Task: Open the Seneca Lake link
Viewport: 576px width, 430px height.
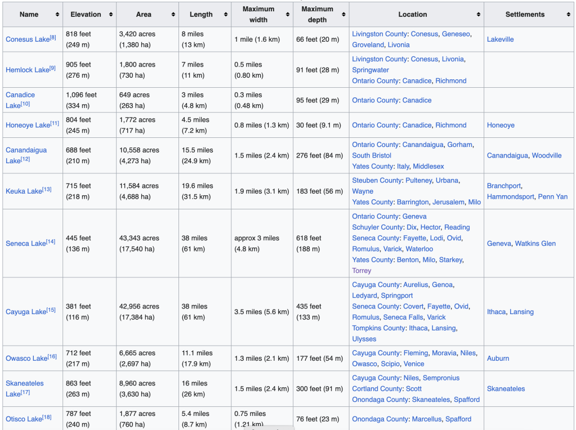Action: pos(26,244)
